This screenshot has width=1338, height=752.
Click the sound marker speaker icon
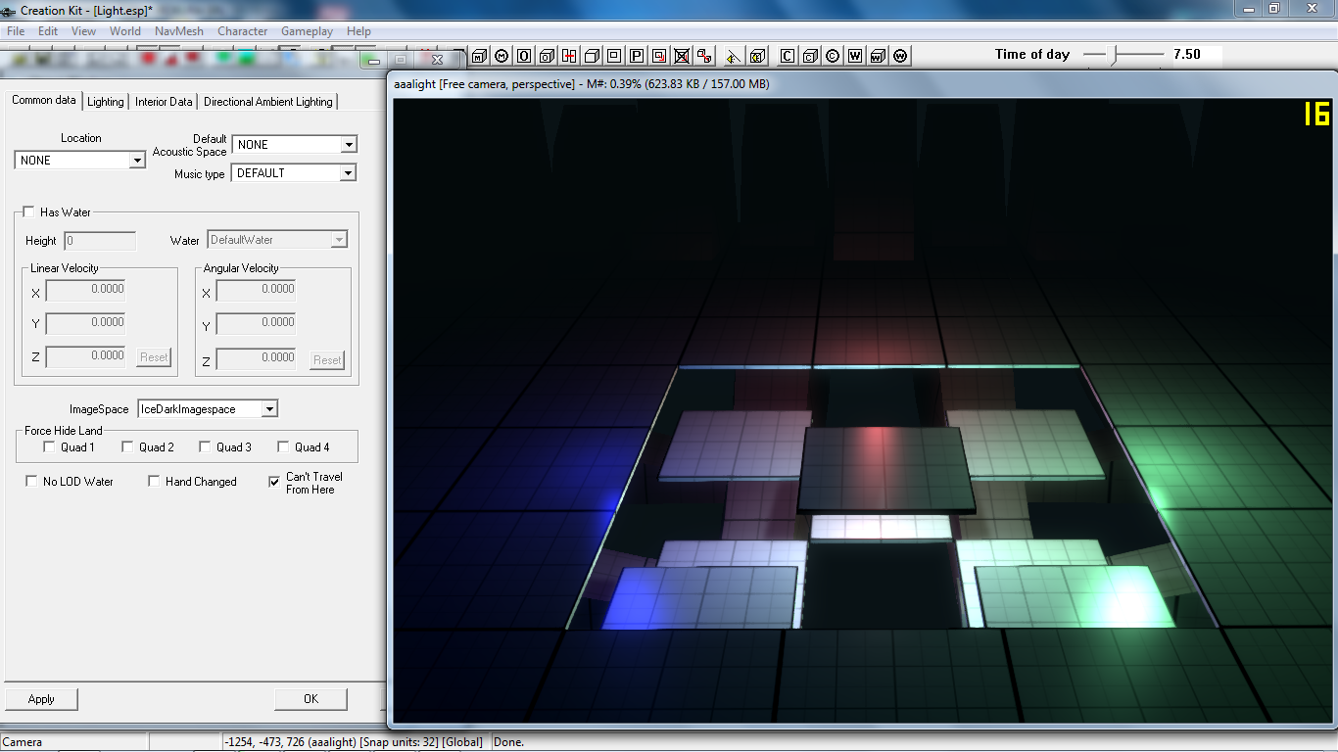tap(733, 56)
